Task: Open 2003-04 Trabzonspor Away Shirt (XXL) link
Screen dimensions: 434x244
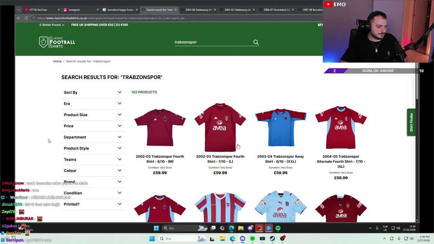Action: coord(280,159)
